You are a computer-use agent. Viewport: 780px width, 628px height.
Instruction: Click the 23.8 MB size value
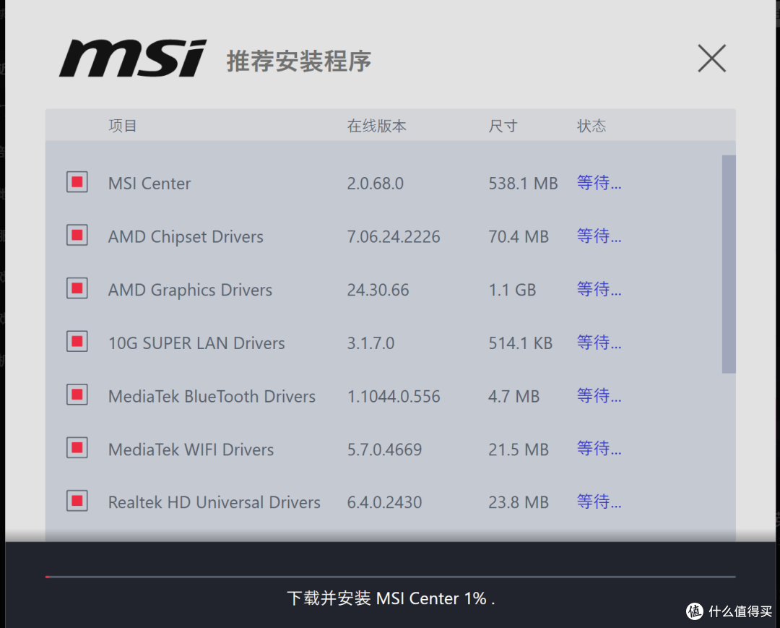[519, 502]
